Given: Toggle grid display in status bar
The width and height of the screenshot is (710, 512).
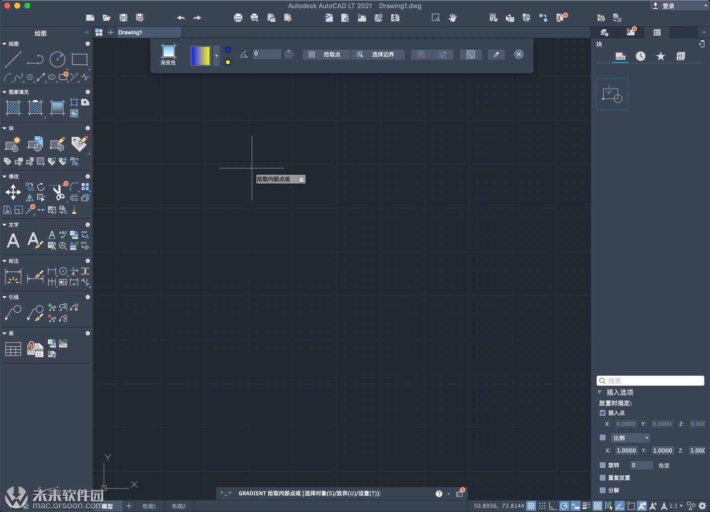Looking at the screenshot, I should point(531,505).
